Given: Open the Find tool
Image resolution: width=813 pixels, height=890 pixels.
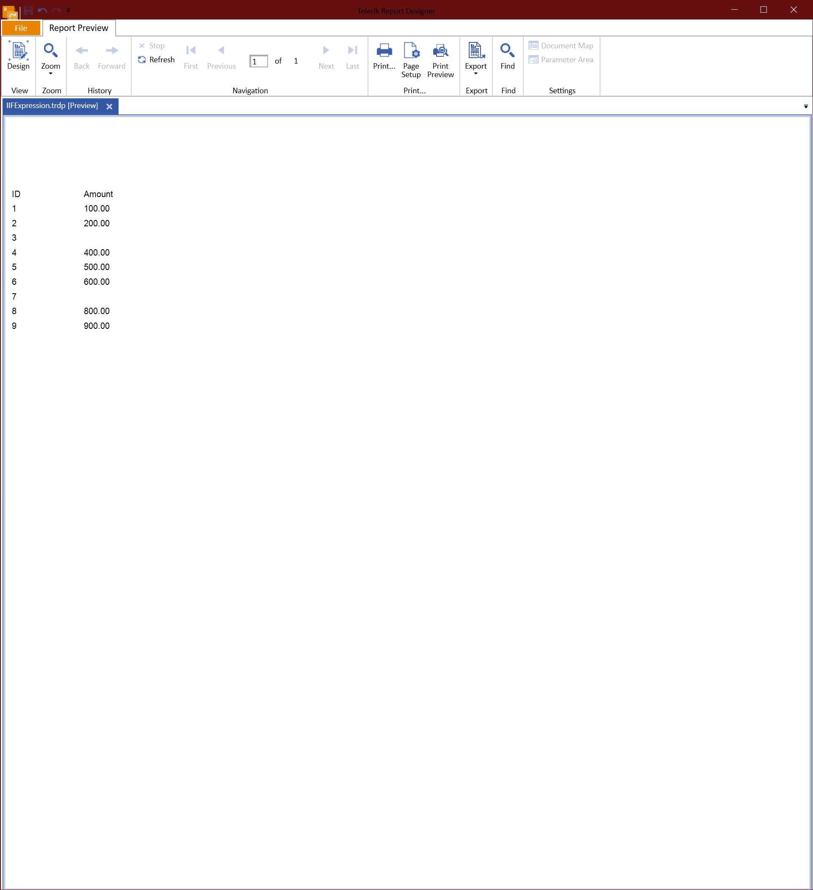Looking at the screenshot, I should pyautogui.click(x=507, y=56).
